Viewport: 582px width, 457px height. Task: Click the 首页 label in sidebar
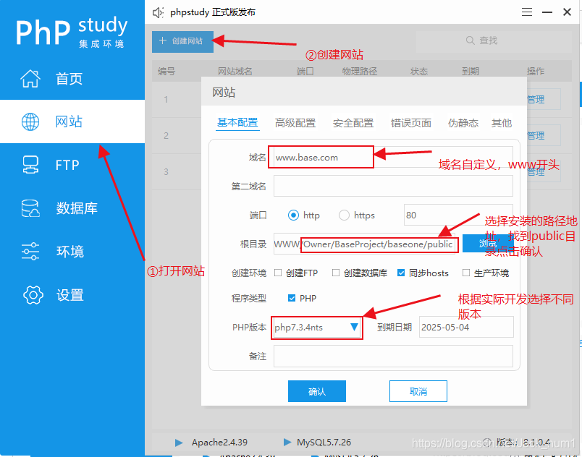click(x=69, y=79)
